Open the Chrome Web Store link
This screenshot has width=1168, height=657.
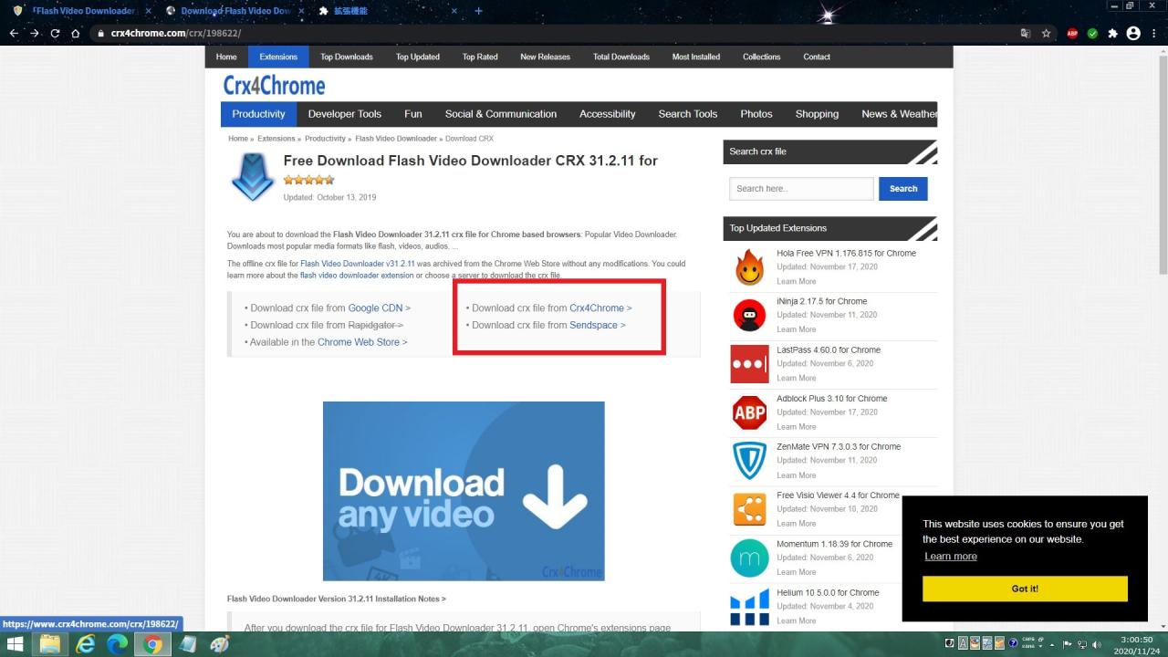[362, 342]
